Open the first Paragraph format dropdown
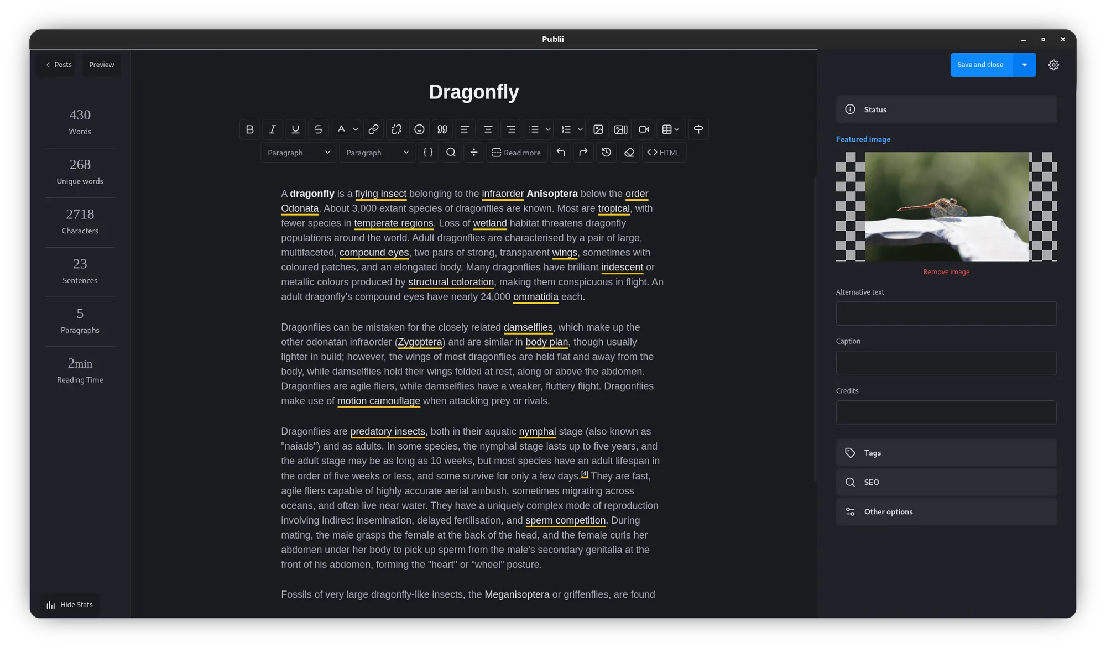The image size is (1106, 648). tap(299, 153)
